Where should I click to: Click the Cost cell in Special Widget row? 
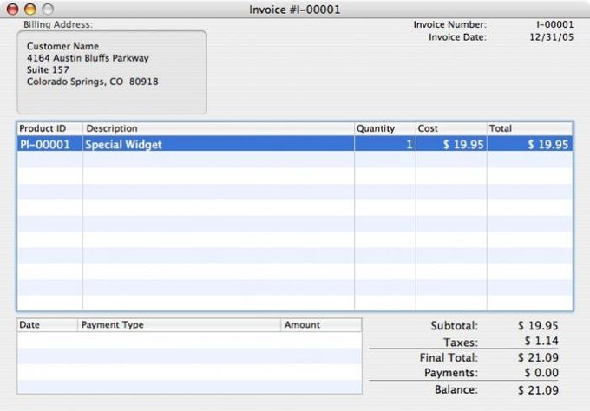tap(451, 144)
